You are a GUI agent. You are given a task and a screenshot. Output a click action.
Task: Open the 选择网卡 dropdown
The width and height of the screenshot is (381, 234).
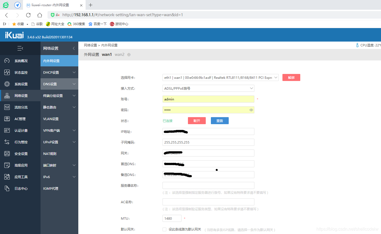[x=221, y=77]
